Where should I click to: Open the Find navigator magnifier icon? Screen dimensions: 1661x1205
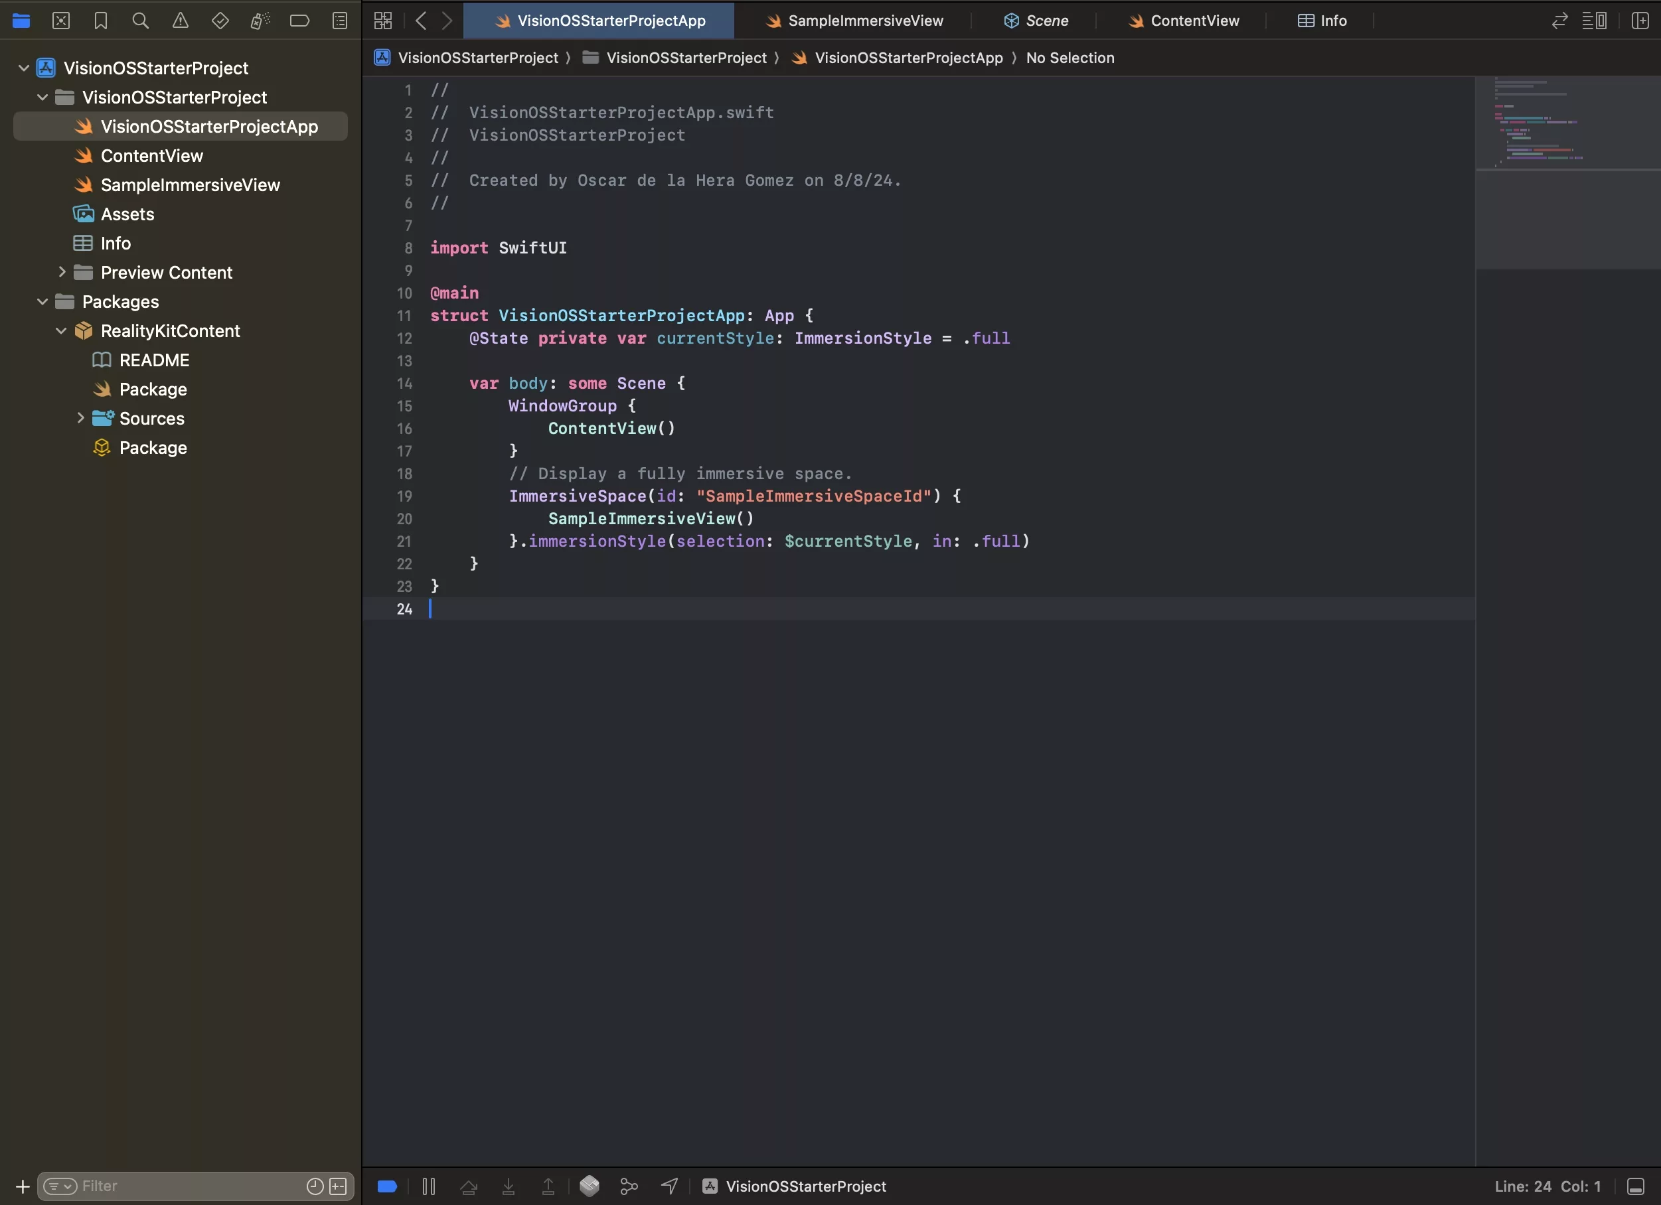point(141,21)
